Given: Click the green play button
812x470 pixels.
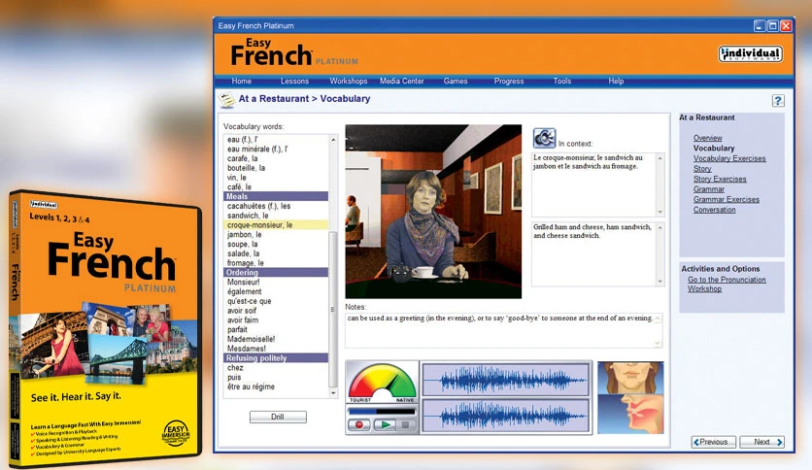Looking at the screenshot, I should 385,425.
